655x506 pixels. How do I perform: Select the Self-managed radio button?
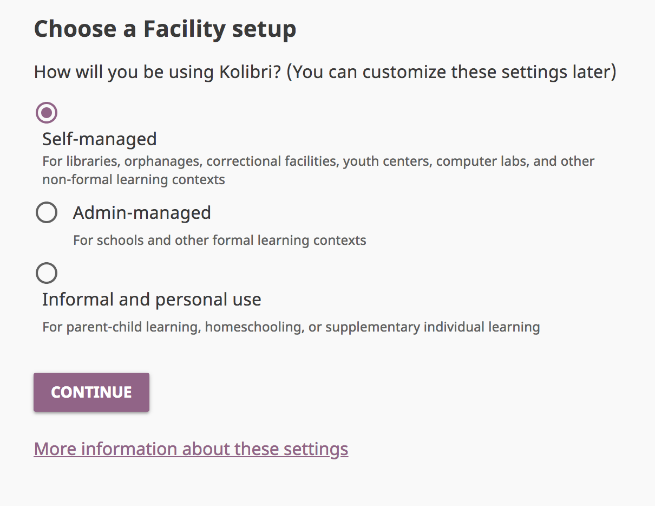[x=47, y=113]
